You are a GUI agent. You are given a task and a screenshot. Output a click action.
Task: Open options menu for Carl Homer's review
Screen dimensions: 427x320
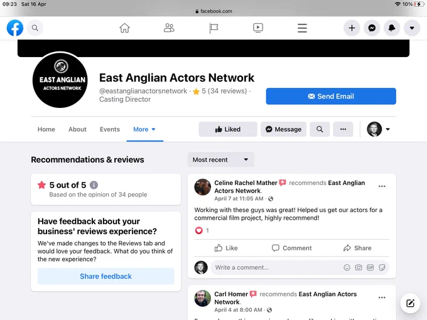pyautogui.click(x=382, y=297)
